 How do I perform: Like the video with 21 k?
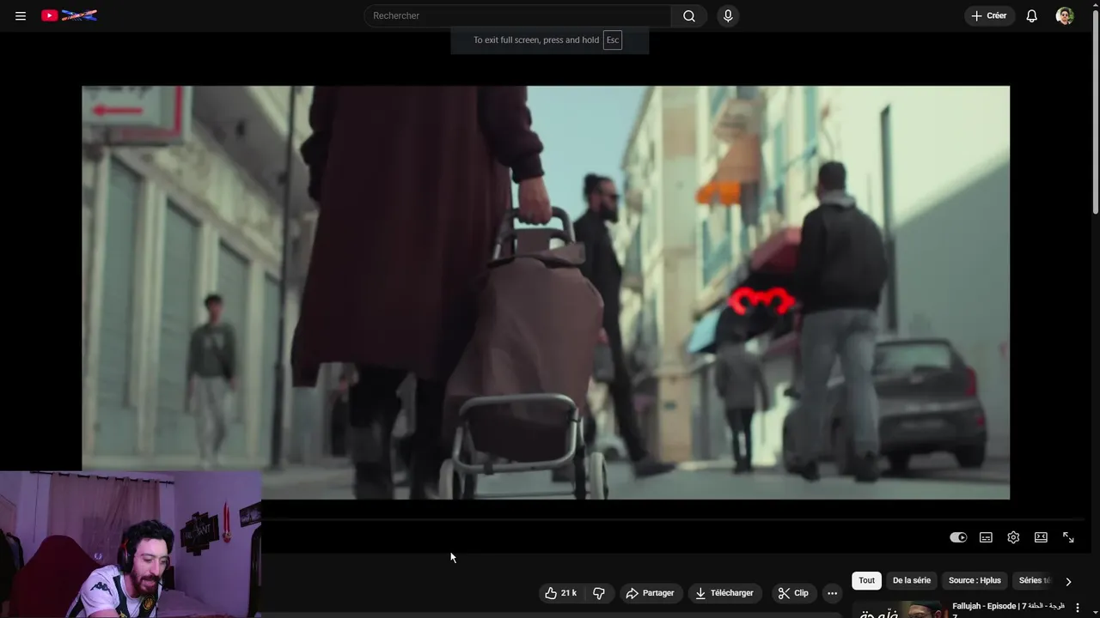pyautogui.click(x=561, y=593)
